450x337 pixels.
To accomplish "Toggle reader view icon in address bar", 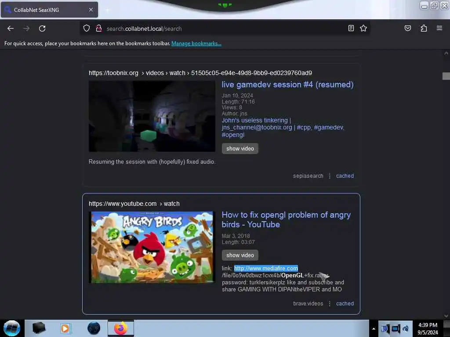I will (351, 28).
